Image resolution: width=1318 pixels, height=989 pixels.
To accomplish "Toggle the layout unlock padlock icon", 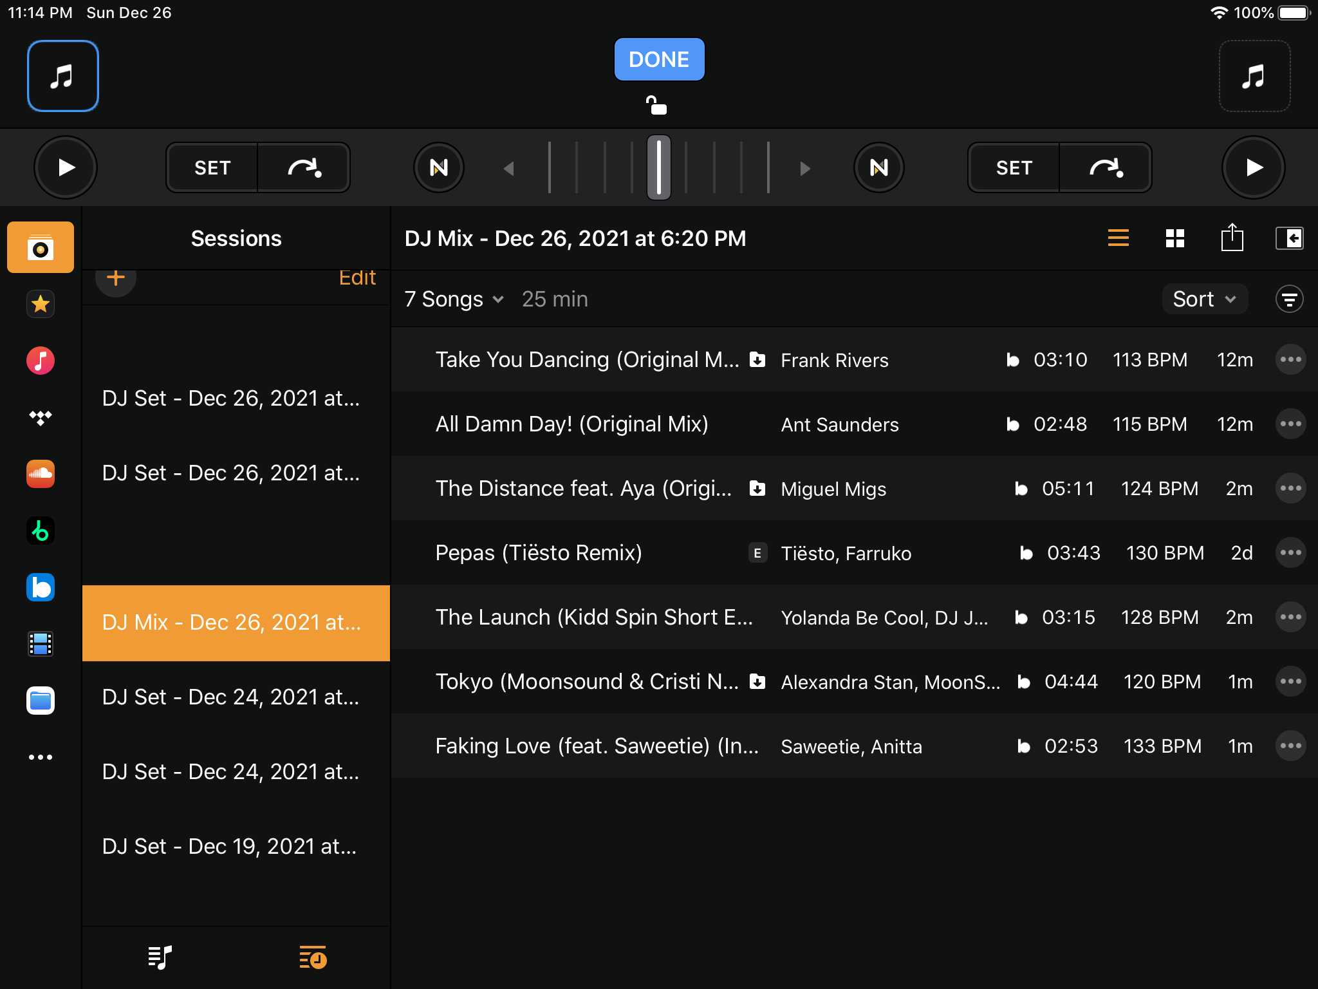I will click(656, 105).
